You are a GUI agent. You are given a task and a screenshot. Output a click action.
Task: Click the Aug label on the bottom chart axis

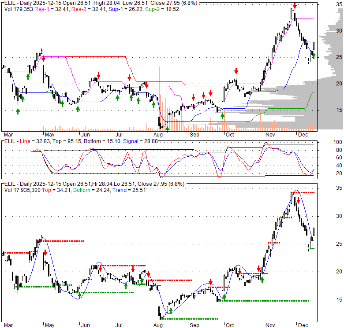(158, 325)
